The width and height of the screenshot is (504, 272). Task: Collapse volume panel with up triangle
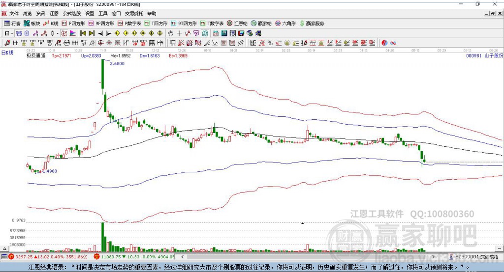click(x=4, y=248)
